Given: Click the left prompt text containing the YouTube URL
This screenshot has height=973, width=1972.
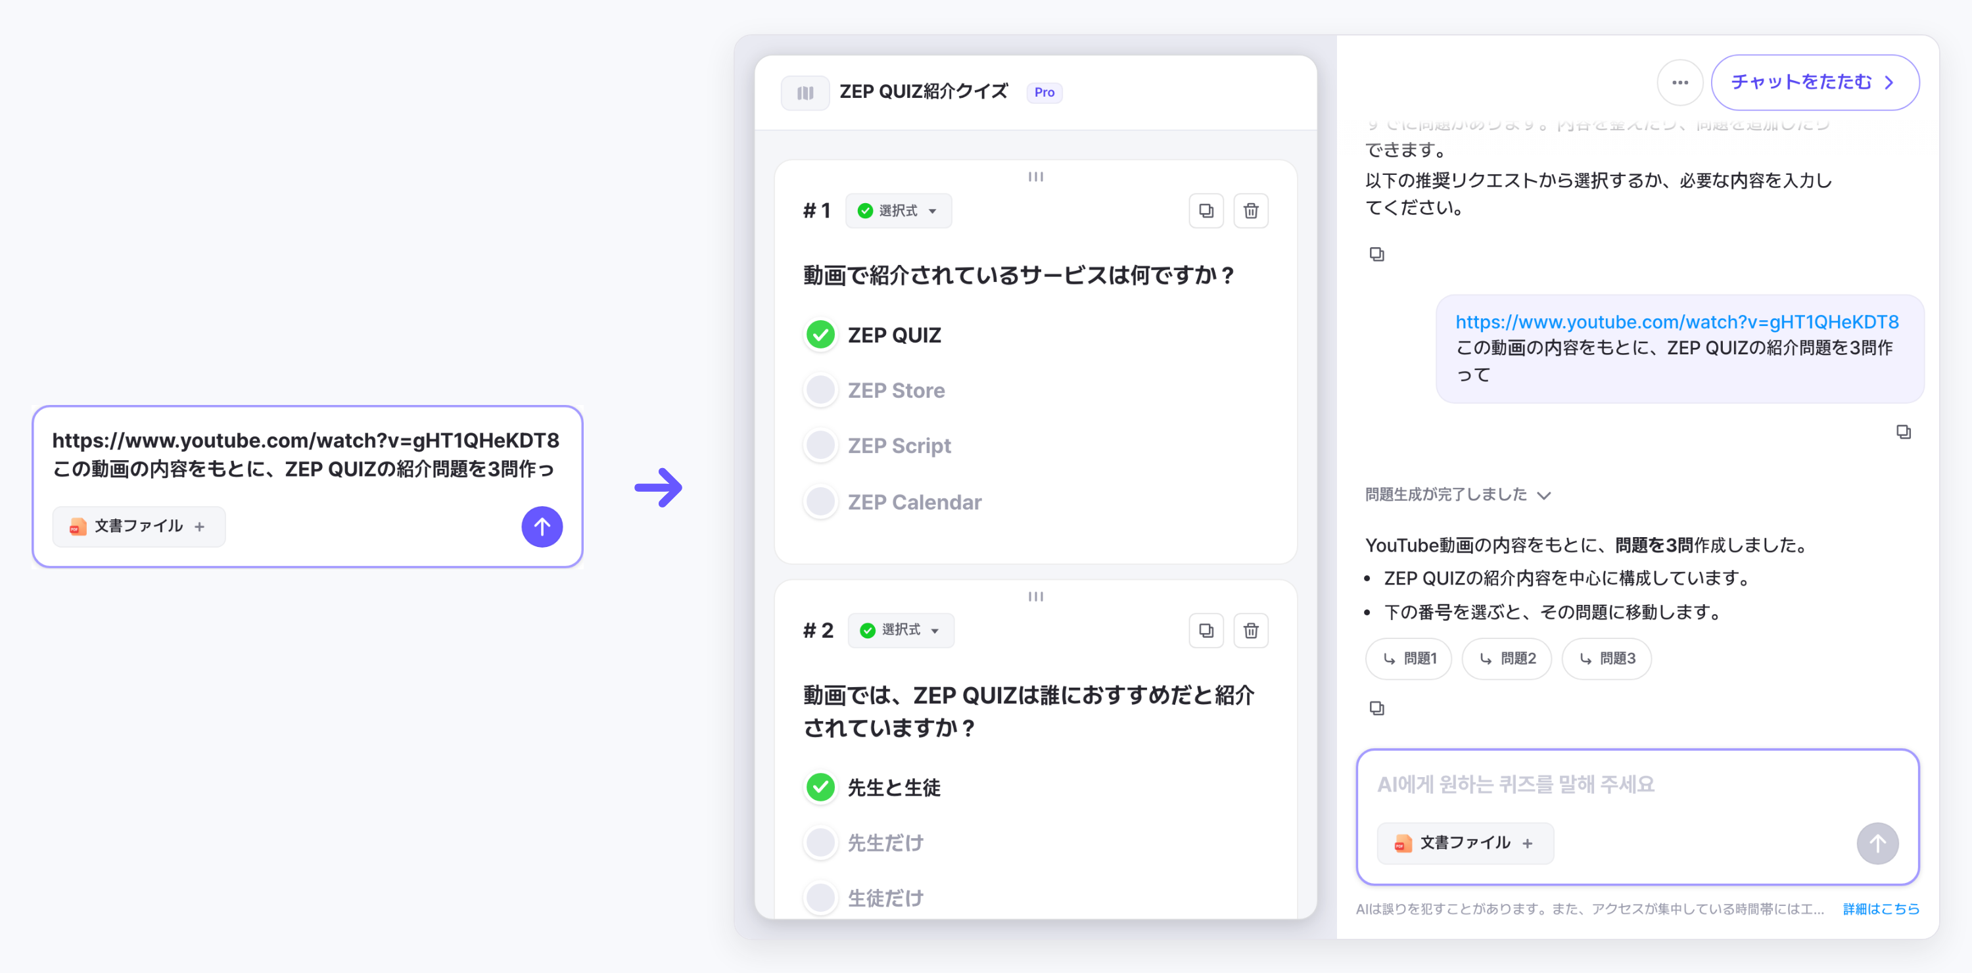Looking at the screenshot, I should [306, 455].
